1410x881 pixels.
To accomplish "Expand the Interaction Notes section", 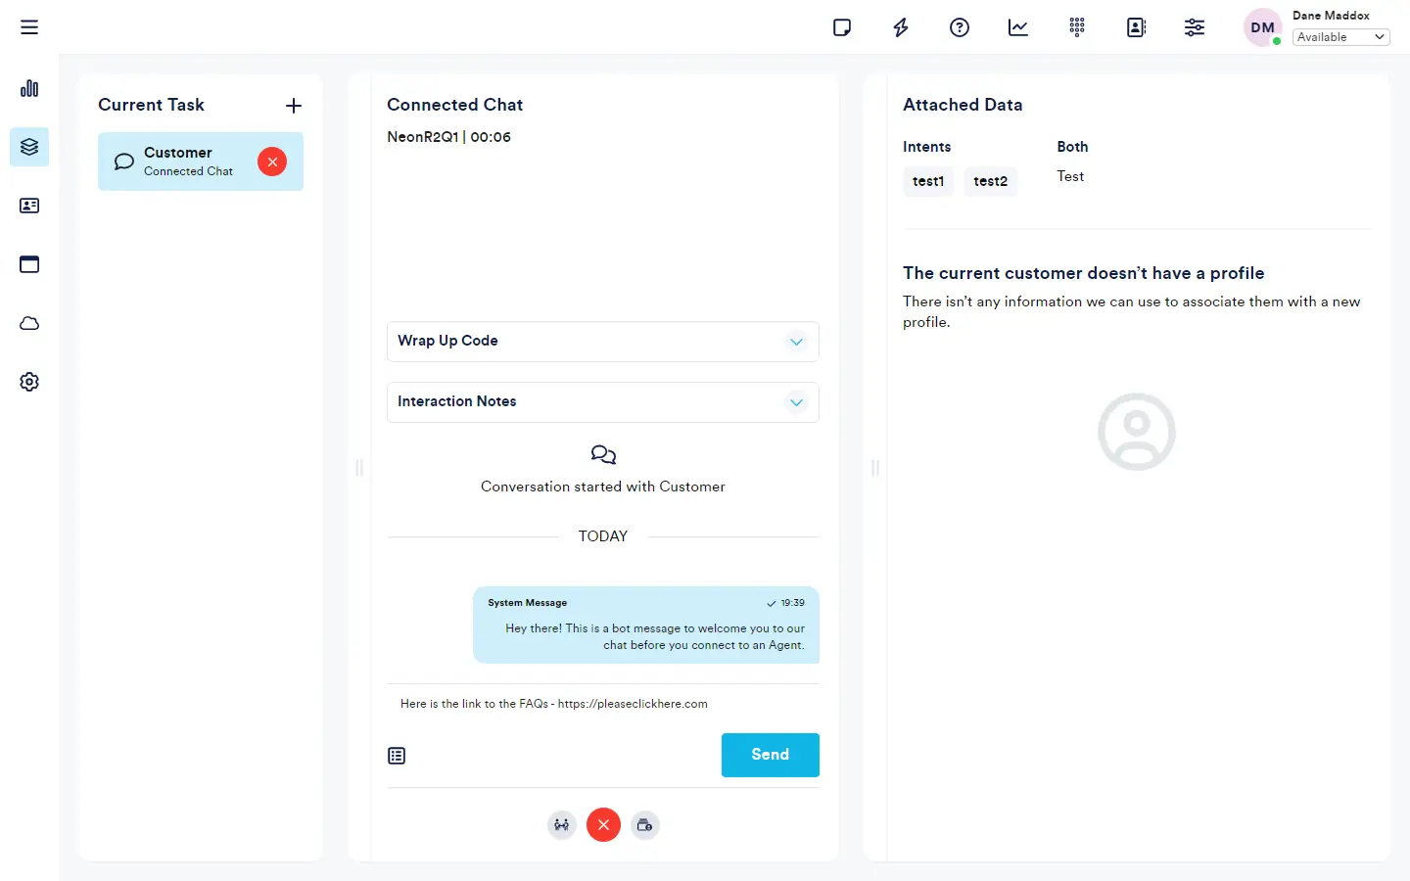I will [x=796, y=402].
